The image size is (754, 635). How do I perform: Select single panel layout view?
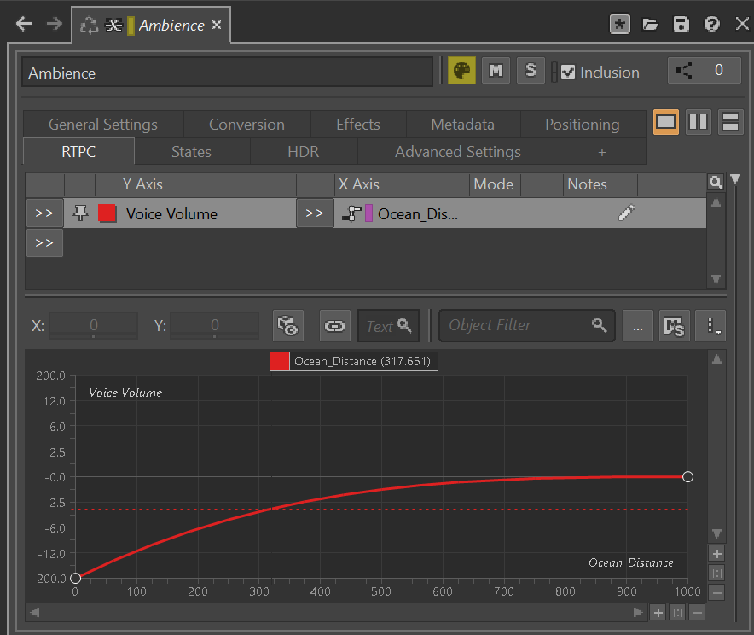point(666,122)
